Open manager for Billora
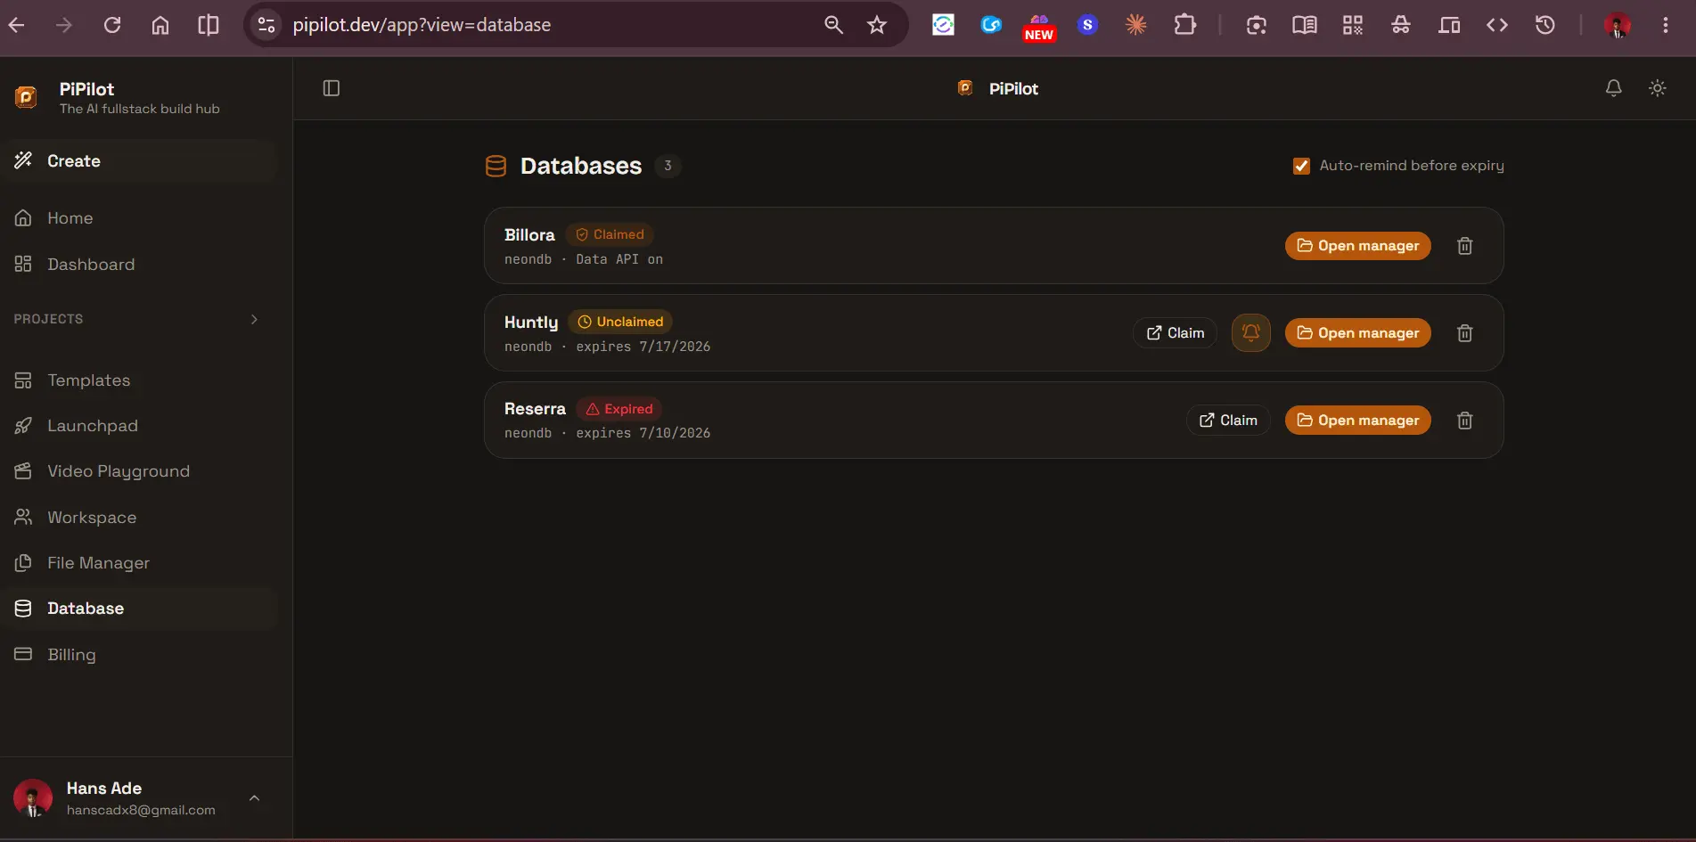This screenshot has height=842, width=1696. click(x=1357, y=246)
